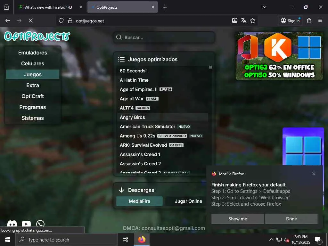Open the list all tabs dropdown arrow
The width and height of the screenshot is (328, 246).
pyautogui.click(x=264, y=7)
